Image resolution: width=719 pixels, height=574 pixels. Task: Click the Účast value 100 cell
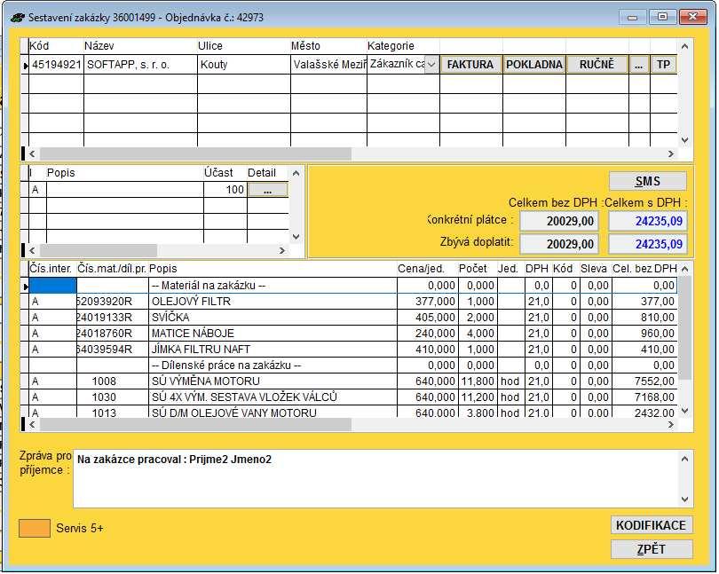(x=225, y=190)
